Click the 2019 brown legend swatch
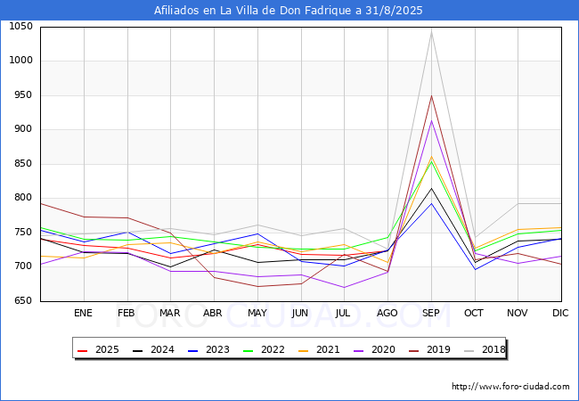Viewport: 579px width, 401px height. coord(413,350)
